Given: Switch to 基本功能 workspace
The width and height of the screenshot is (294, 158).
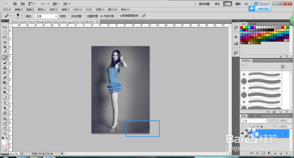Looking at the screenshot, I should [204, 4].
